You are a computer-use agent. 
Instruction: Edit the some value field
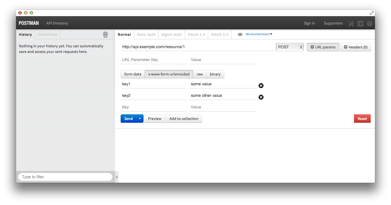click(x=223, y=84)
